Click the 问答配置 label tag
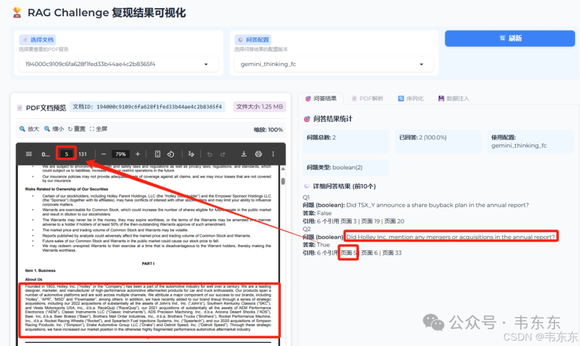The image size is (580, 346). [x=253, y=40]
